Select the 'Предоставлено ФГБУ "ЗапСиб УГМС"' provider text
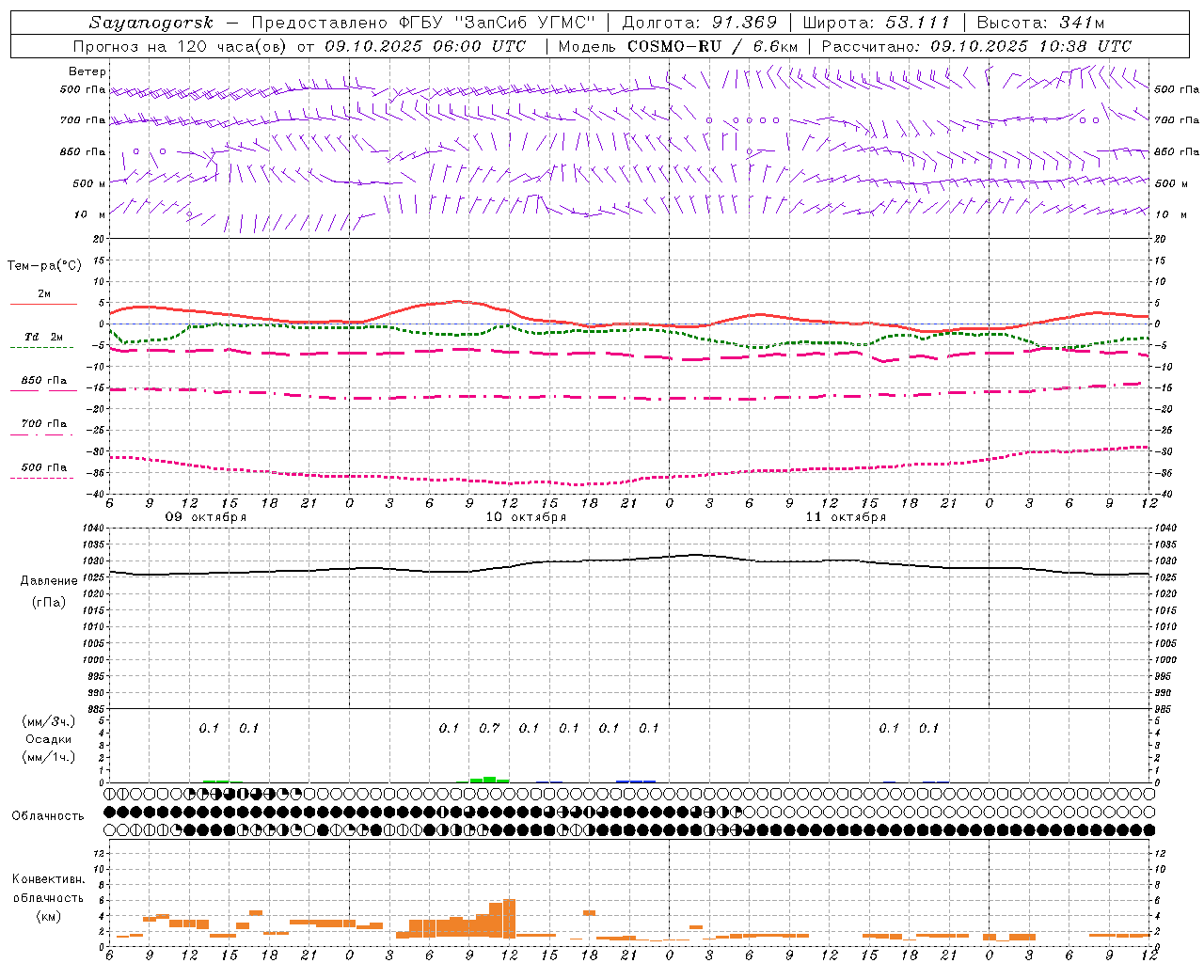The width and height of the screenshot is (1204, 963). click(x=424, y=23)
